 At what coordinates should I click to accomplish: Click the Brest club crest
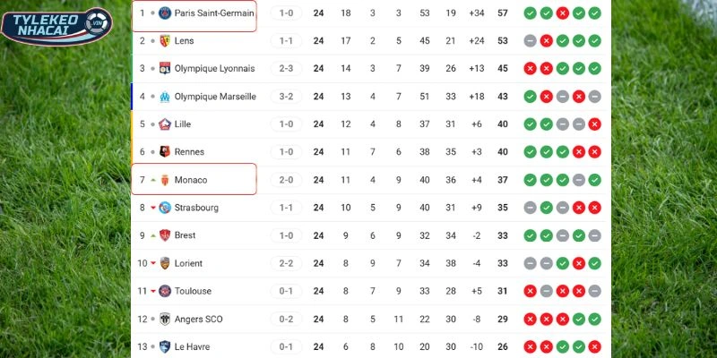coord(165,235)
